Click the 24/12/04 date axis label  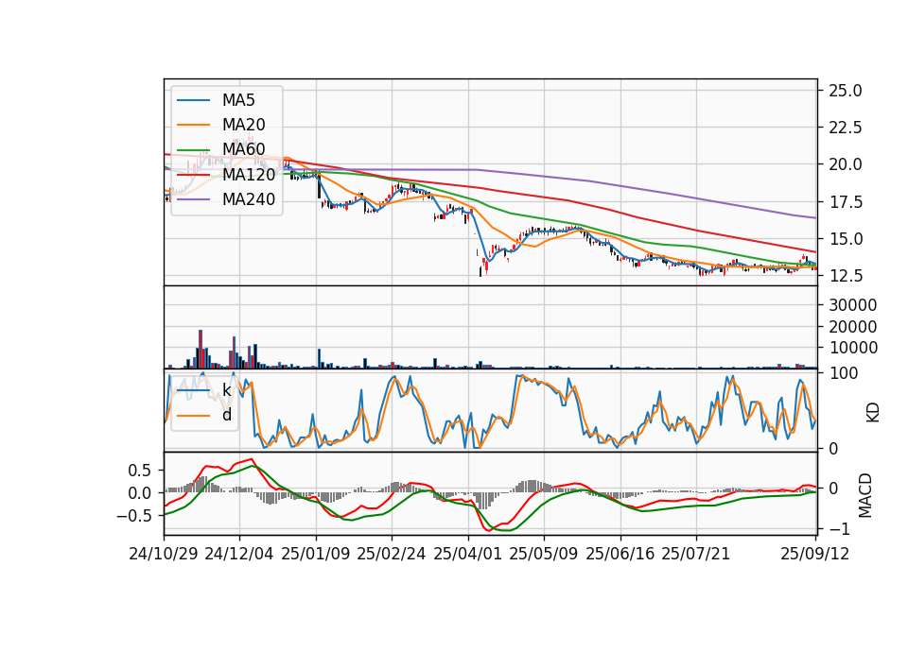click(x=238, y=554)
